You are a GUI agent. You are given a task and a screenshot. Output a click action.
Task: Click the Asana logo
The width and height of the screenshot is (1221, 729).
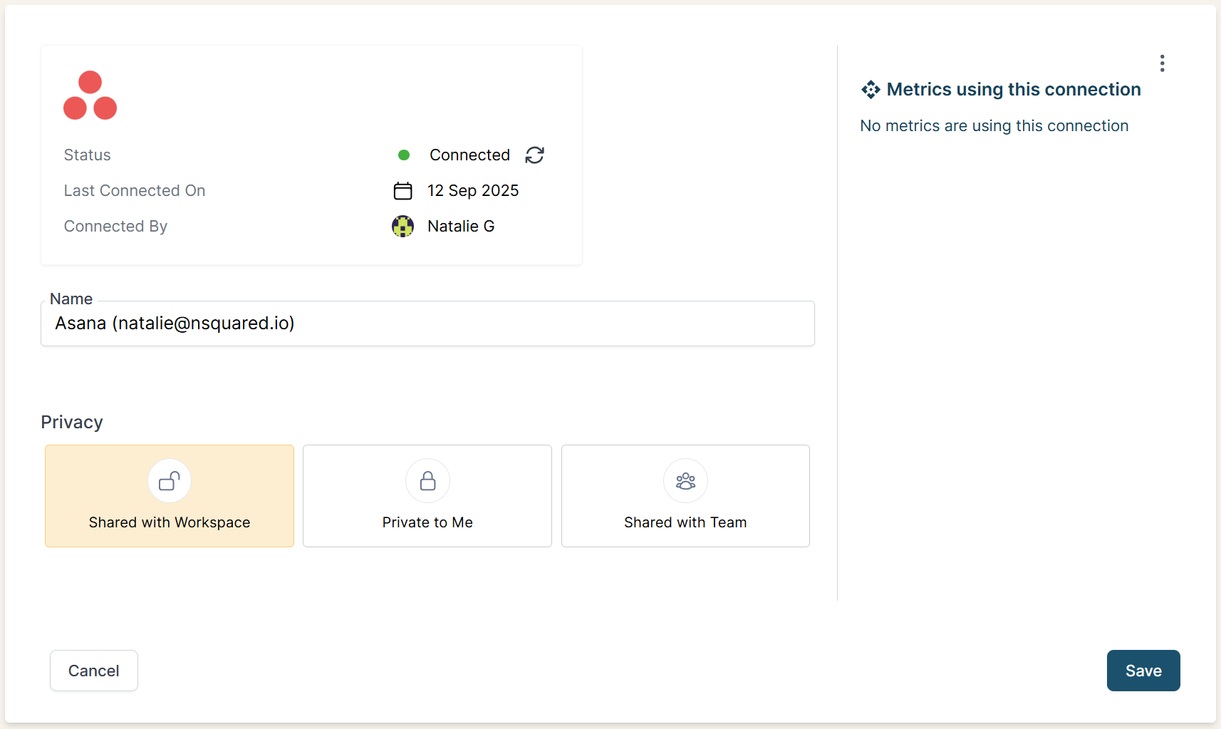90,95
